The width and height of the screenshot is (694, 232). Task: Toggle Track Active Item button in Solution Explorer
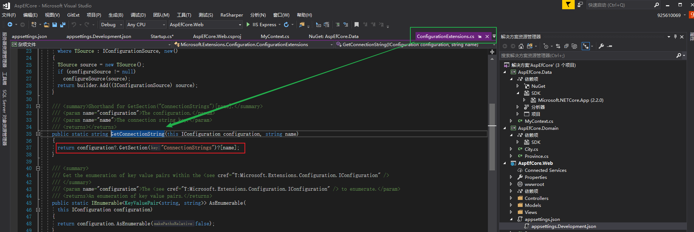coord(586,46)
